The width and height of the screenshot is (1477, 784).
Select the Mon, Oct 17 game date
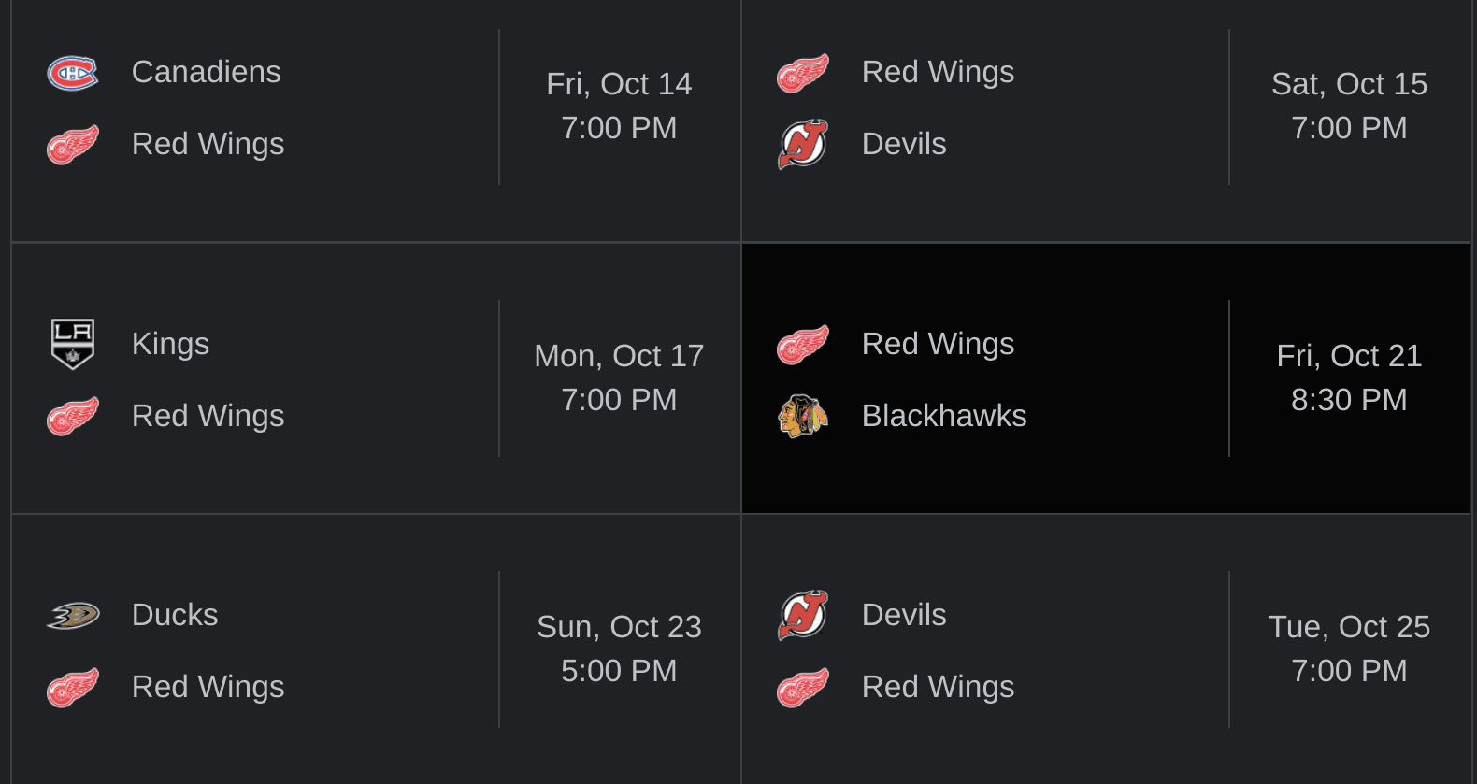619,356
